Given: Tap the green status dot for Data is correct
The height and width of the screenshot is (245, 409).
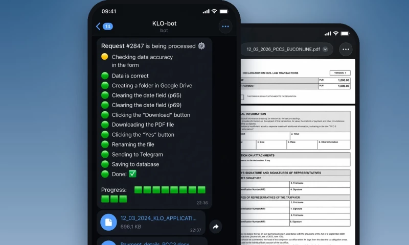Looking at the screenshot, I should point(105,76).
